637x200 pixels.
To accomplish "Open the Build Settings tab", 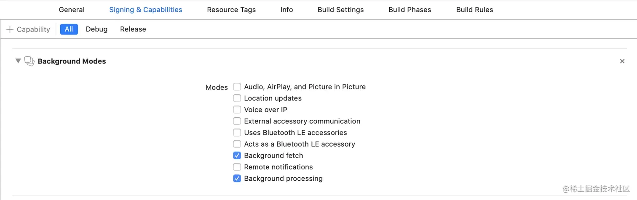I will 340,10.
